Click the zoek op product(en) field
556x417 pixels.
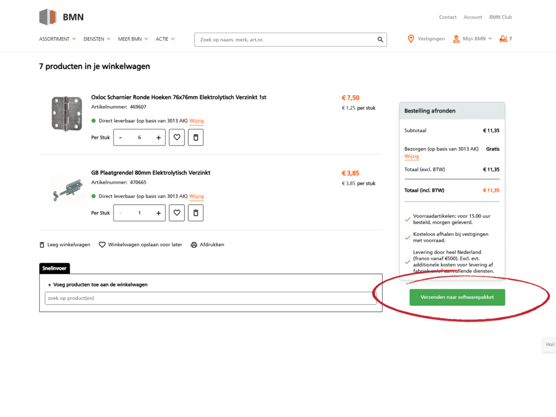click(x=211, y=298)
